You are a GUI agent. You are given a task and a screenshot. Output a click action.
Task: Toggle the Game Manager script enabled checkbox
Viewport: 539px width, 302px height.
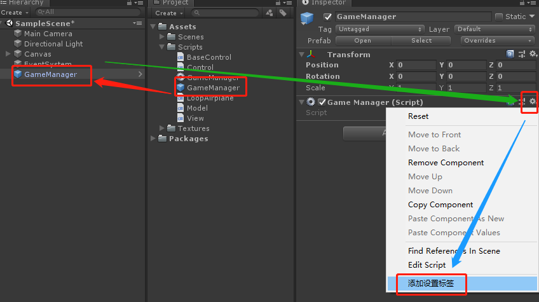(322, 102)
